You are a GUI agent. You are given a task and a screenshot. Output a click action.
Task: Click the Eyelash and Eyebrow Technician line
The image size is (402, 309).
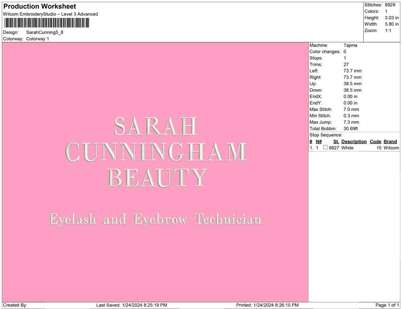[x=155, y=219]
